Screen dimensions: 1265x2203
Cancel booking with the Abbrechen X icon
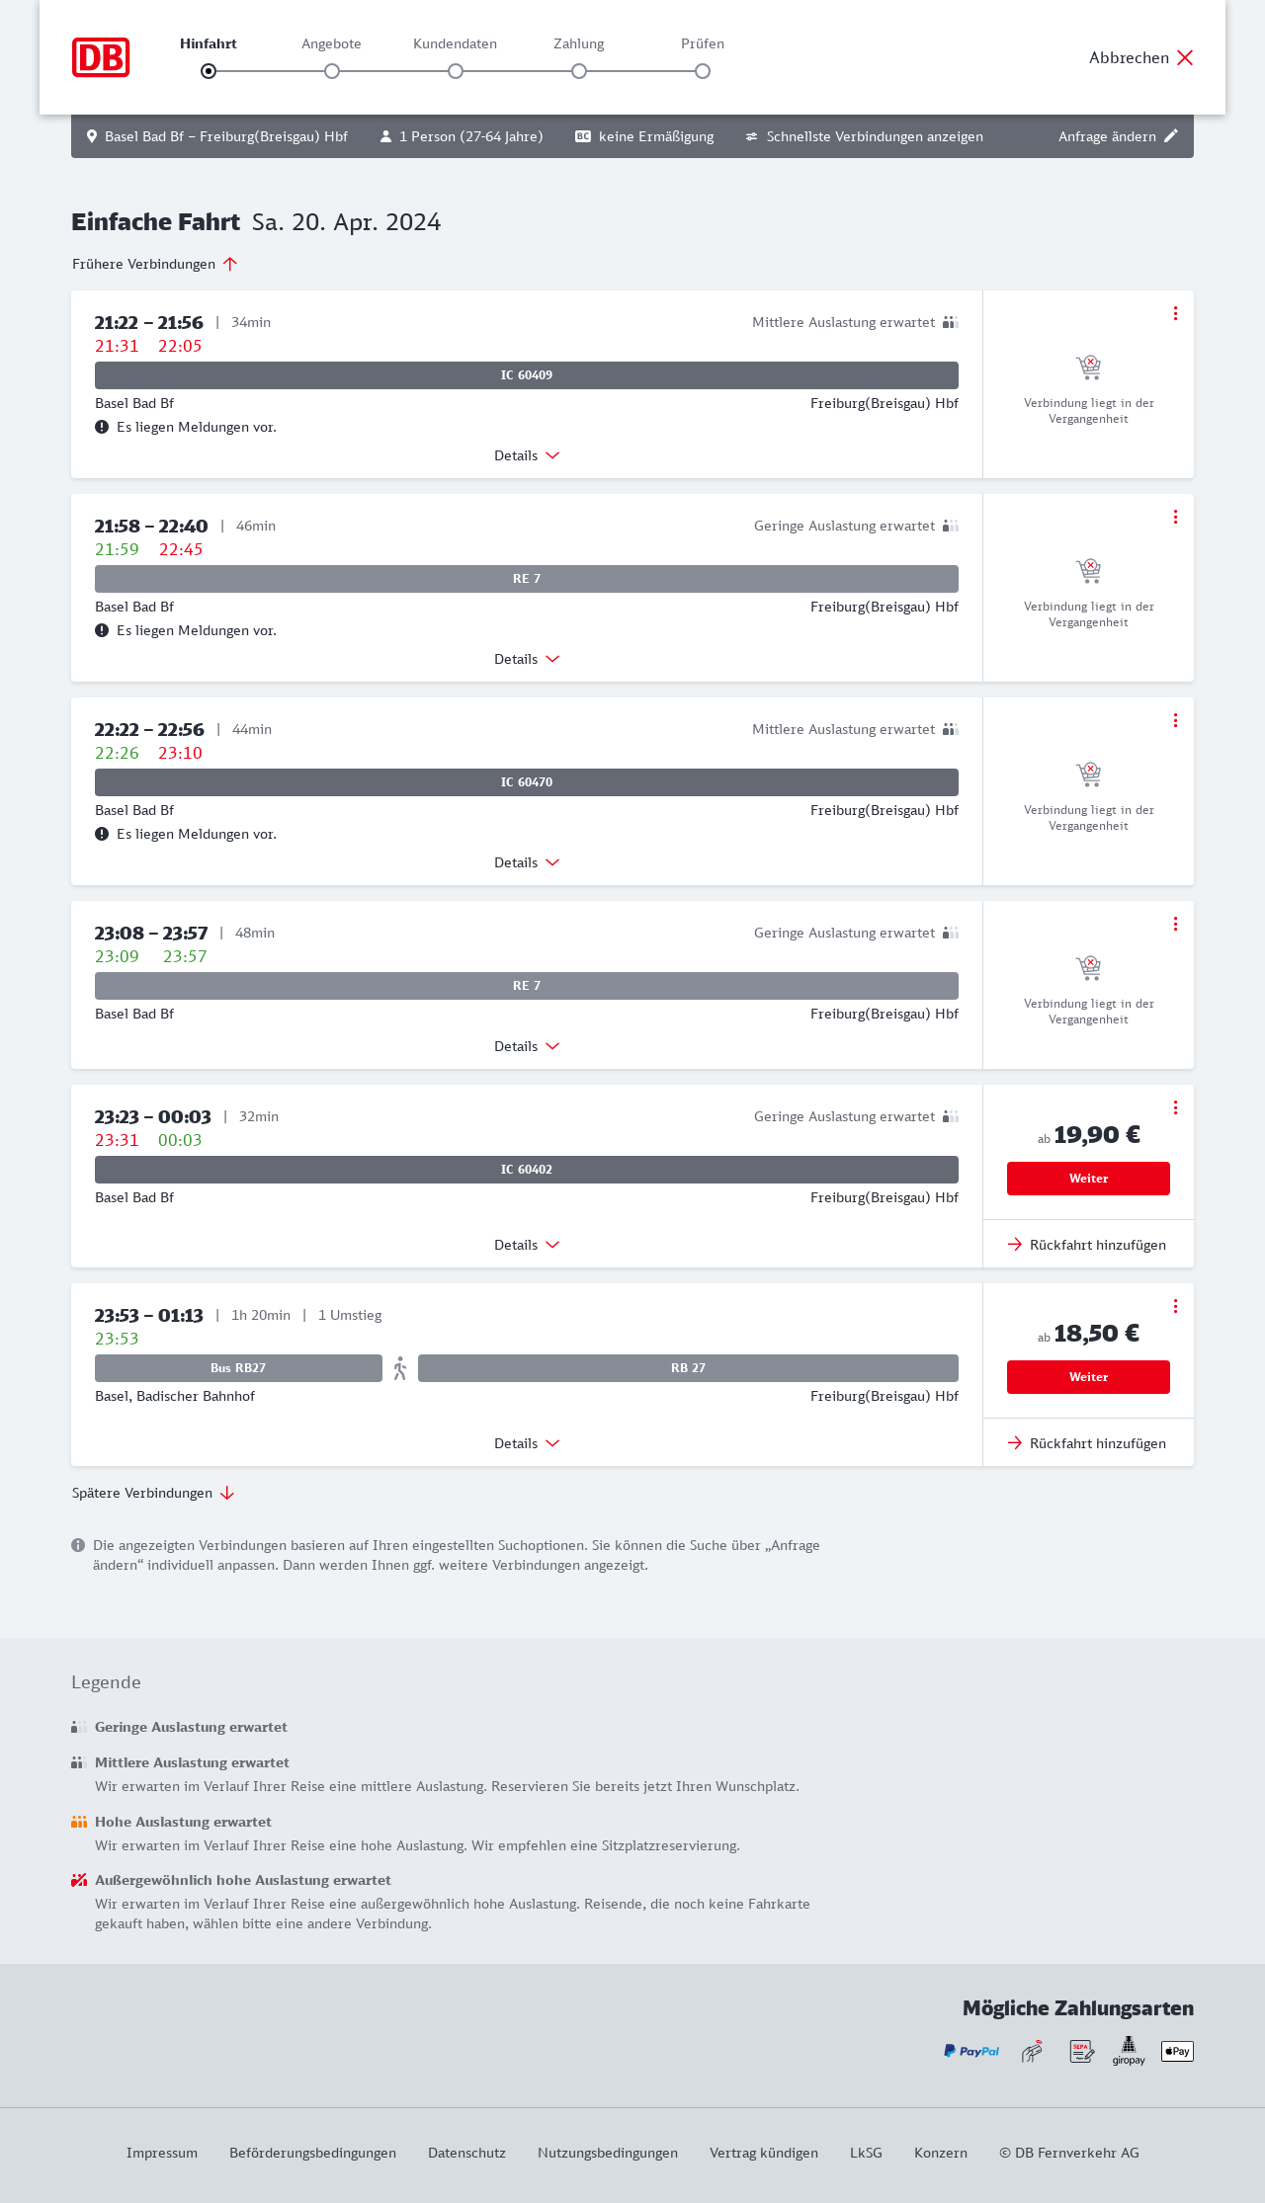click(x=1185, y=57)
